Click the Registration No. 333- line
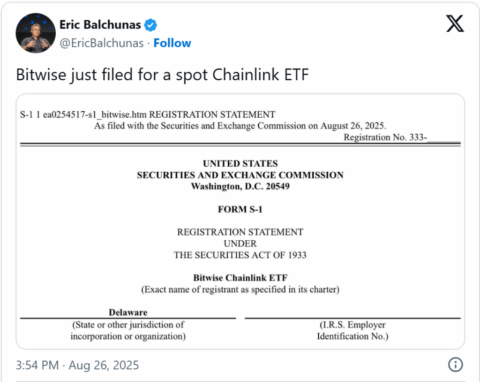 402,137
